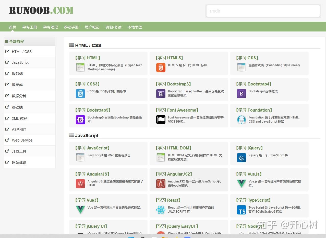Click the React atom logo icon
326x238 pixels.
161,210
